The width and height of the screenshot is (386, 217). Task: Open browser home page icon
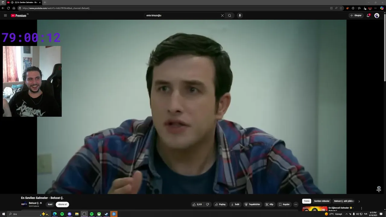point(14,8)
